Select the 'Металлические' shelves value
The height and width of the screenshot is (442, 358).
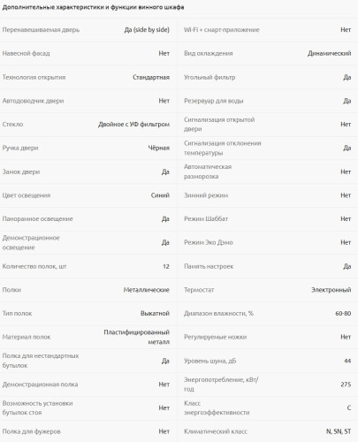click(x=147, y=290)
